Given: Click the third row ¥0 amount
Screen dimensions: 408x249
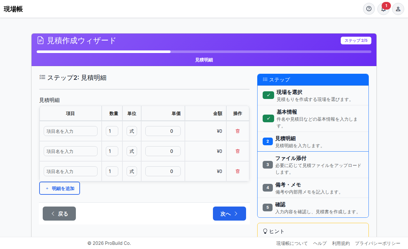Looking at the screenshot, I should tap(219, 171).
